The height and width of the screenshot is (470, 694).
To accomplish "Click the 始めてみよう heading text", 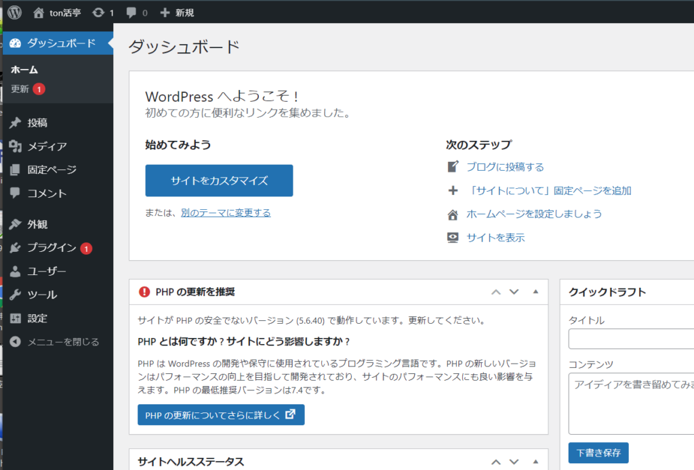I will [178, 144].
